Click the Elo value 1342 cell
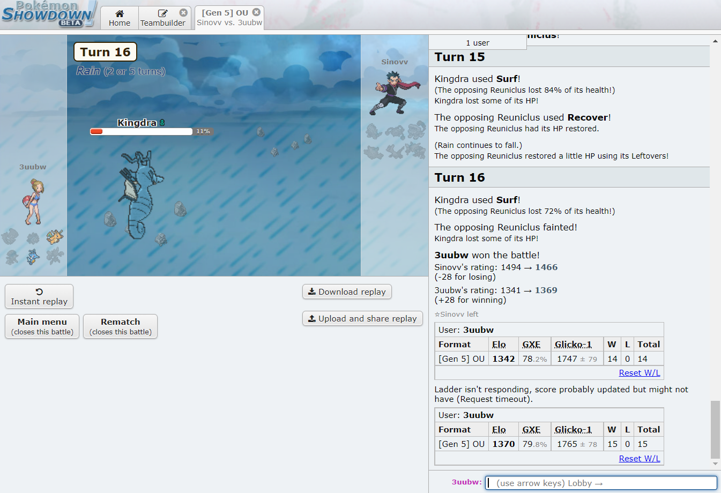721x493 pixels. (503, 359)
